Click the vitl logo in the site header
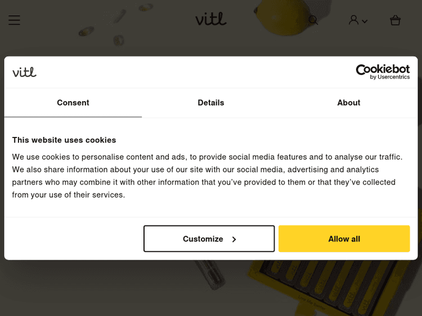 tap(211, 20)
